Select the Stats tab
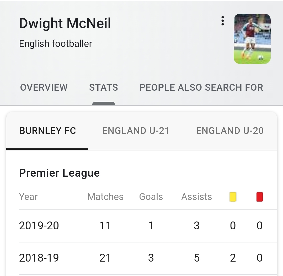Image resolution: width=283 pixels, height=276 pixels. [x=103, y=87]
